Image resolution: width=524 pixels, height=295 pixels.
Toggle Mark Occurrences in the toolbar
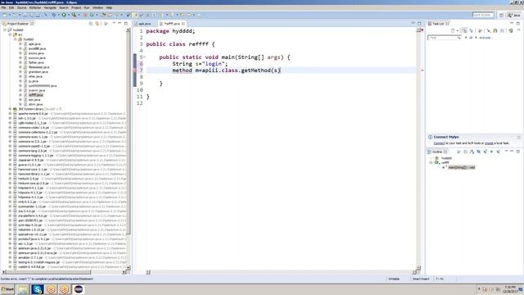pos(135,15)
